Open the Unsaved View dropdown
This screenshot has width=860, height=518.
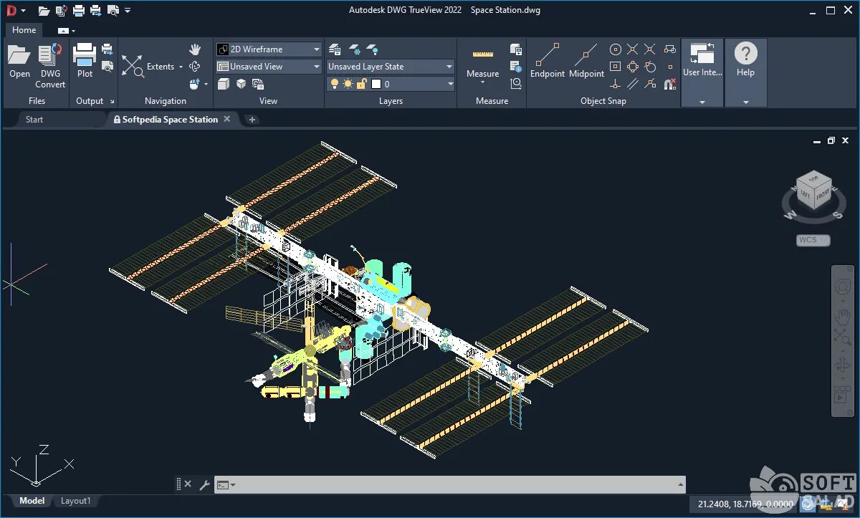tap(268, 67)
